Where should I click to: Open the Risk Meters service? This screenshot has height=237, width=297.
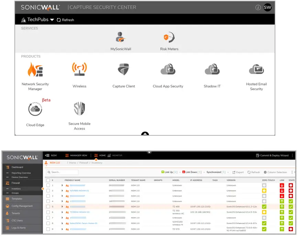click(x=168, y=38)
